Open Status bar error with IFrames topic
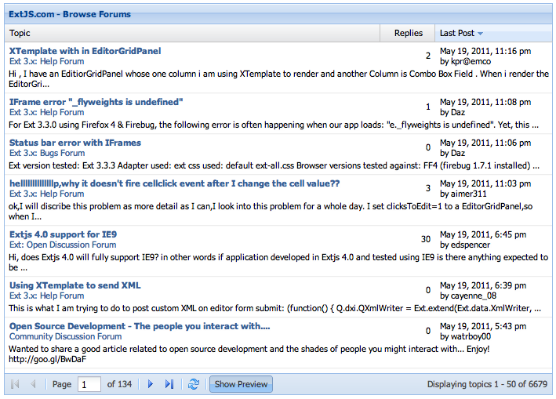The width and height of the screenshot is (556, 399). [x=75, y=143]
